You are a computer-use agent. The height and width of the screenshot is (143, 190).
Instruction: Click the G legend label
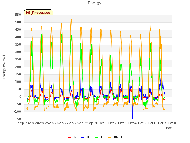pos(75,137)
